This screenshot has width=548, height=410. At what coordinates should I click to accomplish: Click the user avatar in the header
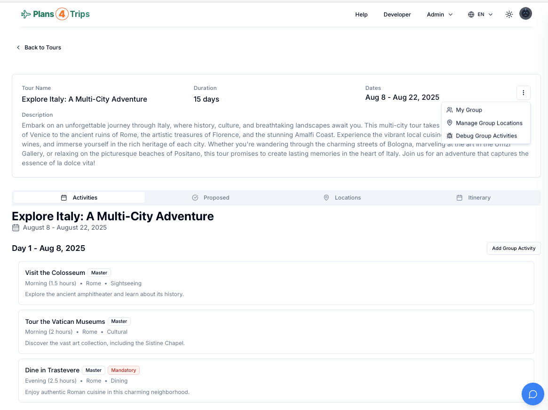click(x=525, y=13)
